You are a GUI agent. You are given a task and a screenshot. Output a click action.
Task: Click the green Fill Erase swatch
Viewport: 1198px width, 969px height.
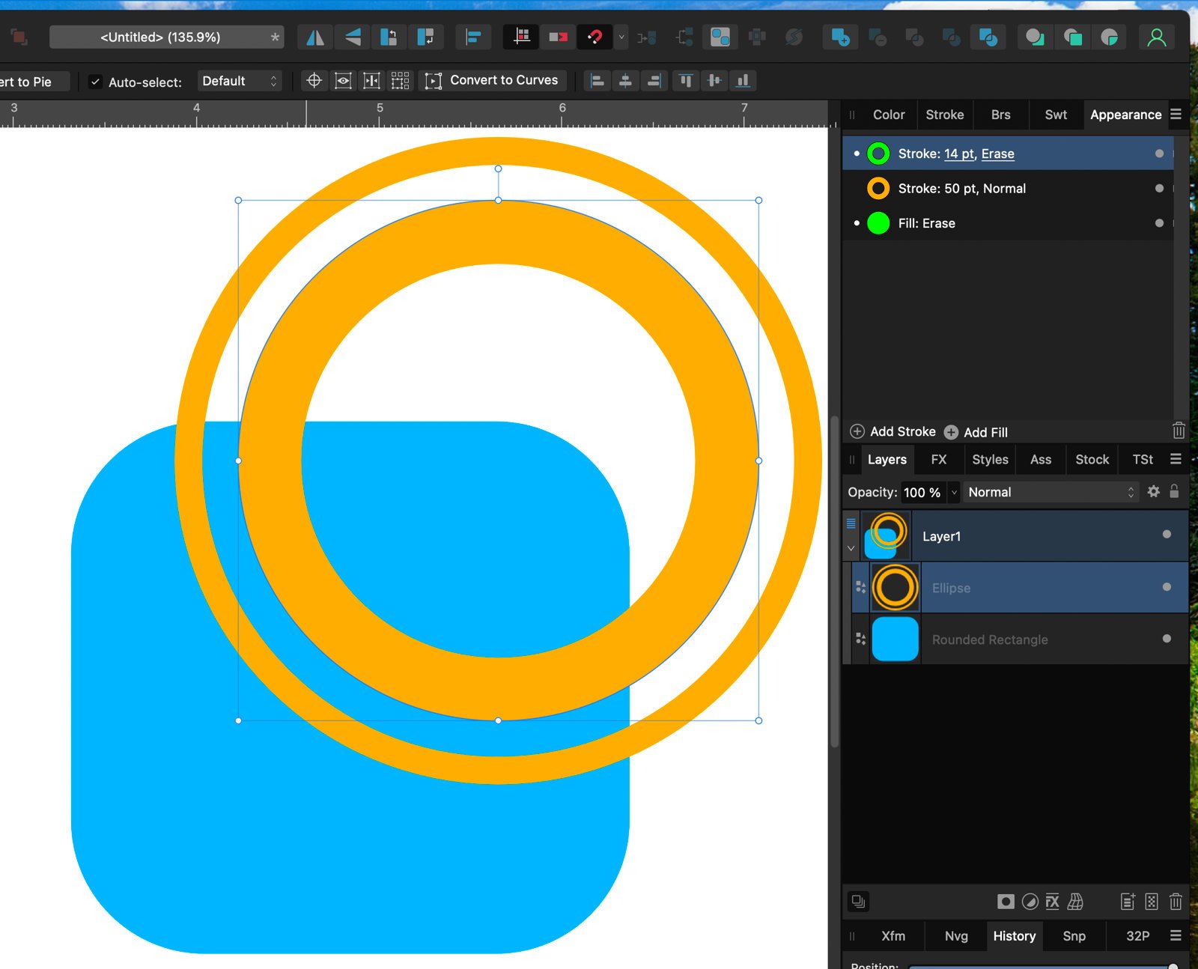point(878,223)
